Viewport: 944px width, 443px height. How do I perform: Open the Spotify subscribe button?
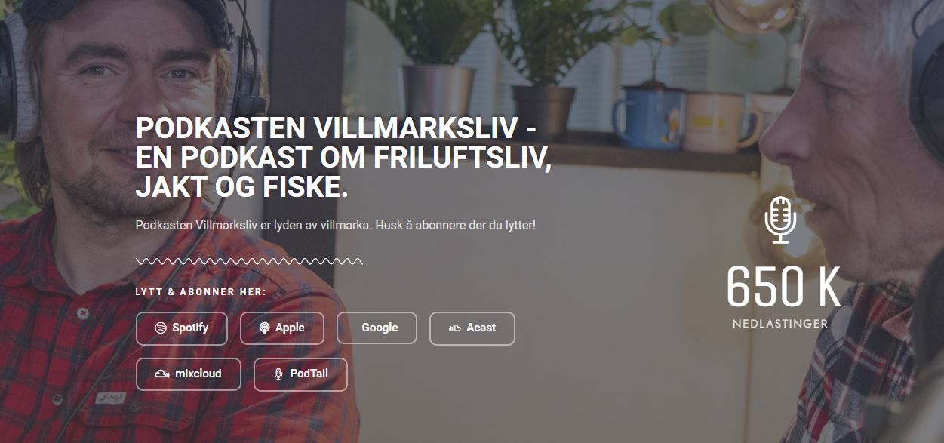tap(182, 328)
